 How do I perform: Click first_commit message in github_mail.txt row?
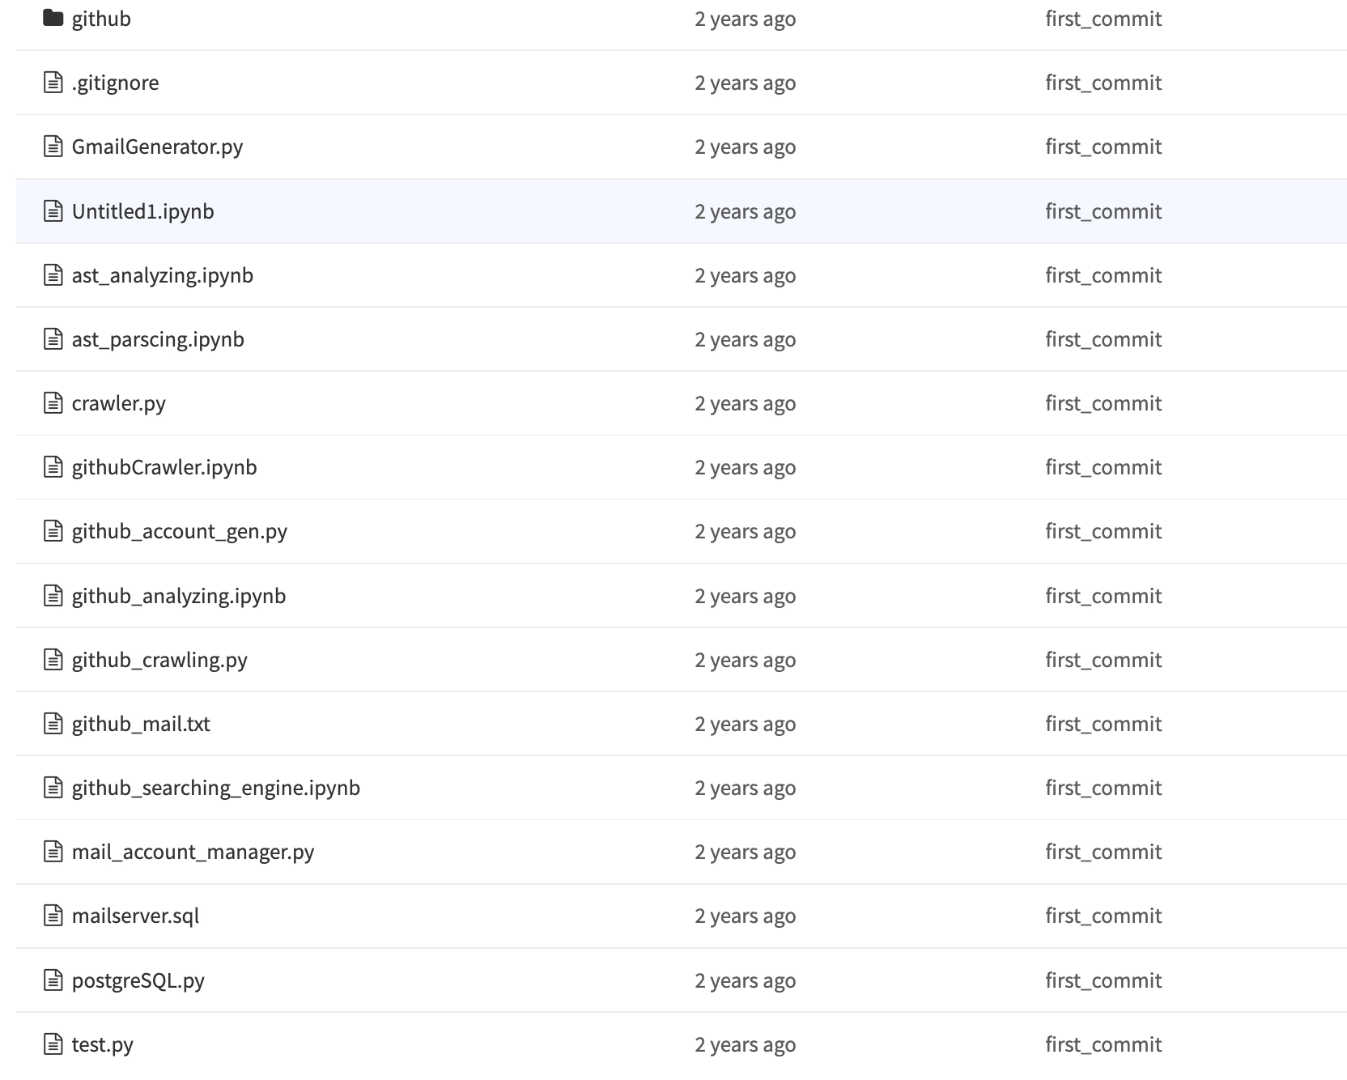click(x=1103, y=724)
